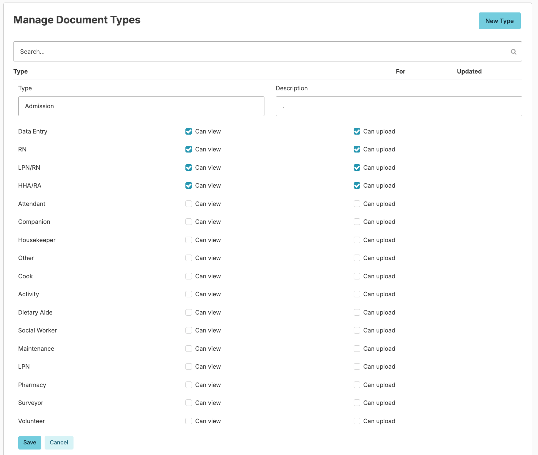Image resolution: width=538 pixels, height=455 pixels.
Task: Enable Can upload for Companion
Action: click(357, 222)
